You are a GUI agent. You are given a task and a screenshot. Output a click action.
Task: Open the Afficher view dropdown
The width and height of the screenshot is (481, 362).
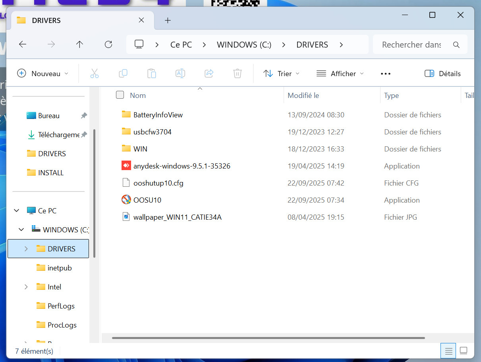tap(340, 73)
